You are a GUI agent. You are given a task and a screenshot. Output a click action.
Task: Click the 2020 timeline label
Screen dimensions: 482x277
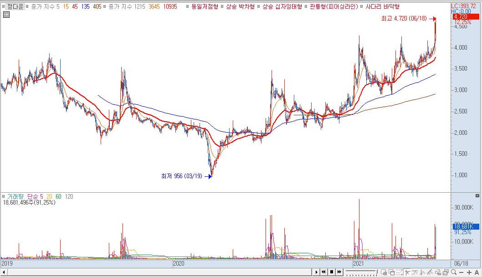pyautogui.click(x=179, y=263)
